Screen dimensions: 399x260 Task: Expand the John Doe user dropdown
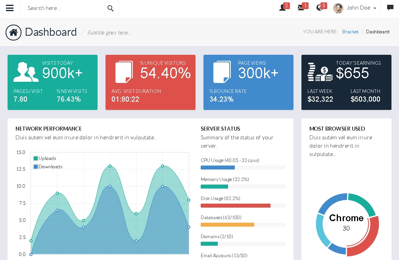point(355,8)
